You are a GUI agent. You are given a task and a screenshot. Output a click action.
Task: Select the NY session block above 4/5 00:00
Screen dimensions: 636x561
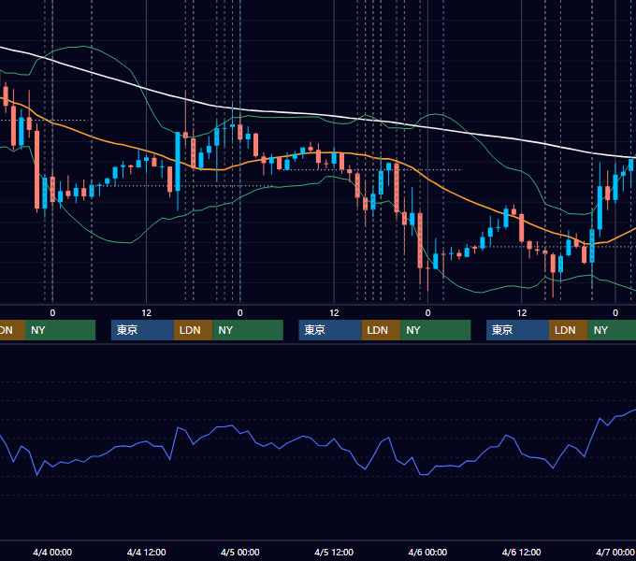[x=248, y=330]
